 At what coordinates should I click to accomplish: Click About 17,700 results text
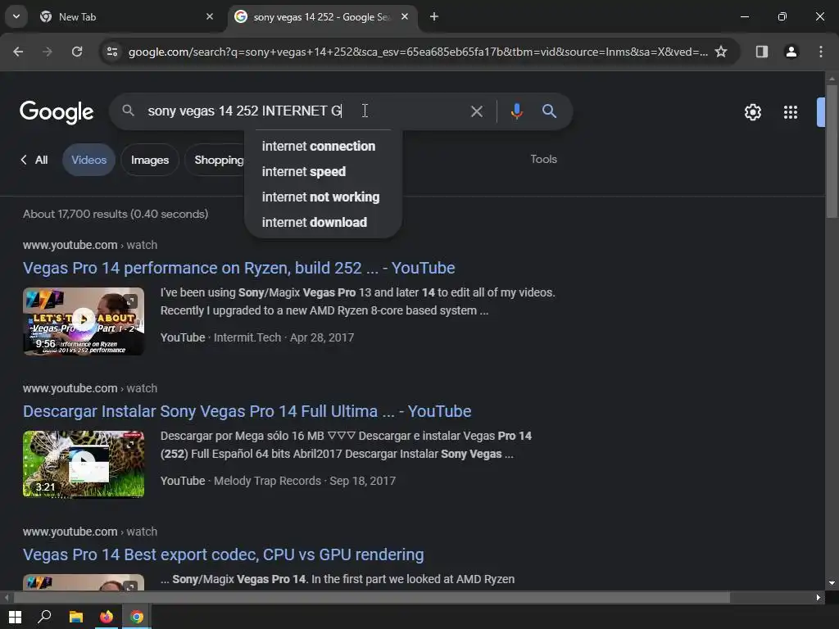pyautogui.click(x=116, y=214)
